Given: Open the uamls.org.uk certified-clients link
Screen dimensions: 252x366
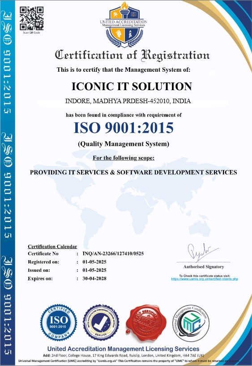Looking at the screenshot, I should (x=205, y=279).
